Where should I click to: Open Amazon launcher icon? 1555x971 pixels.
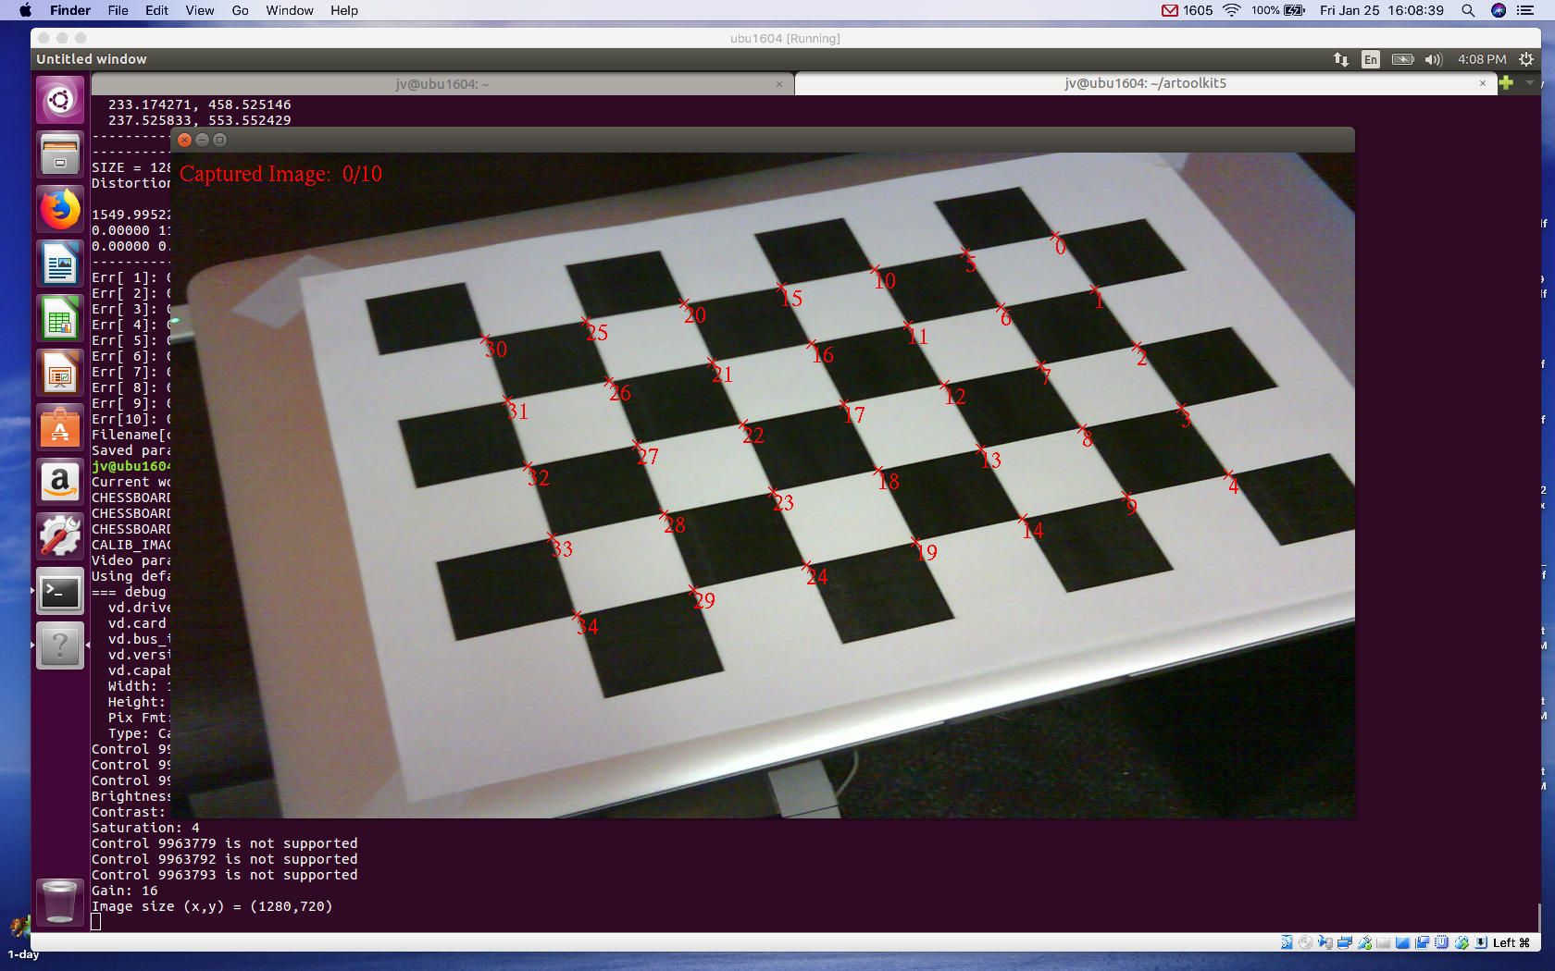60,482
